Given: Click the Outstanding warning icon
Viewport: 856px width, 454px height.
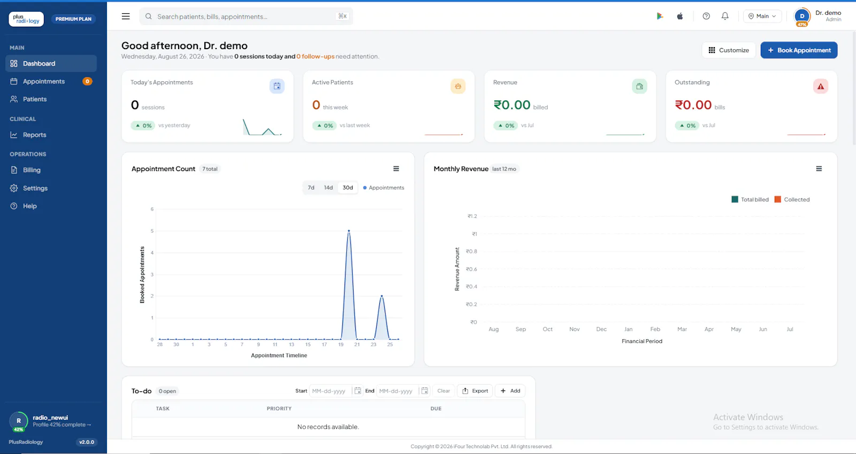Looking at the screenshot, I should [x=821, y=86].
